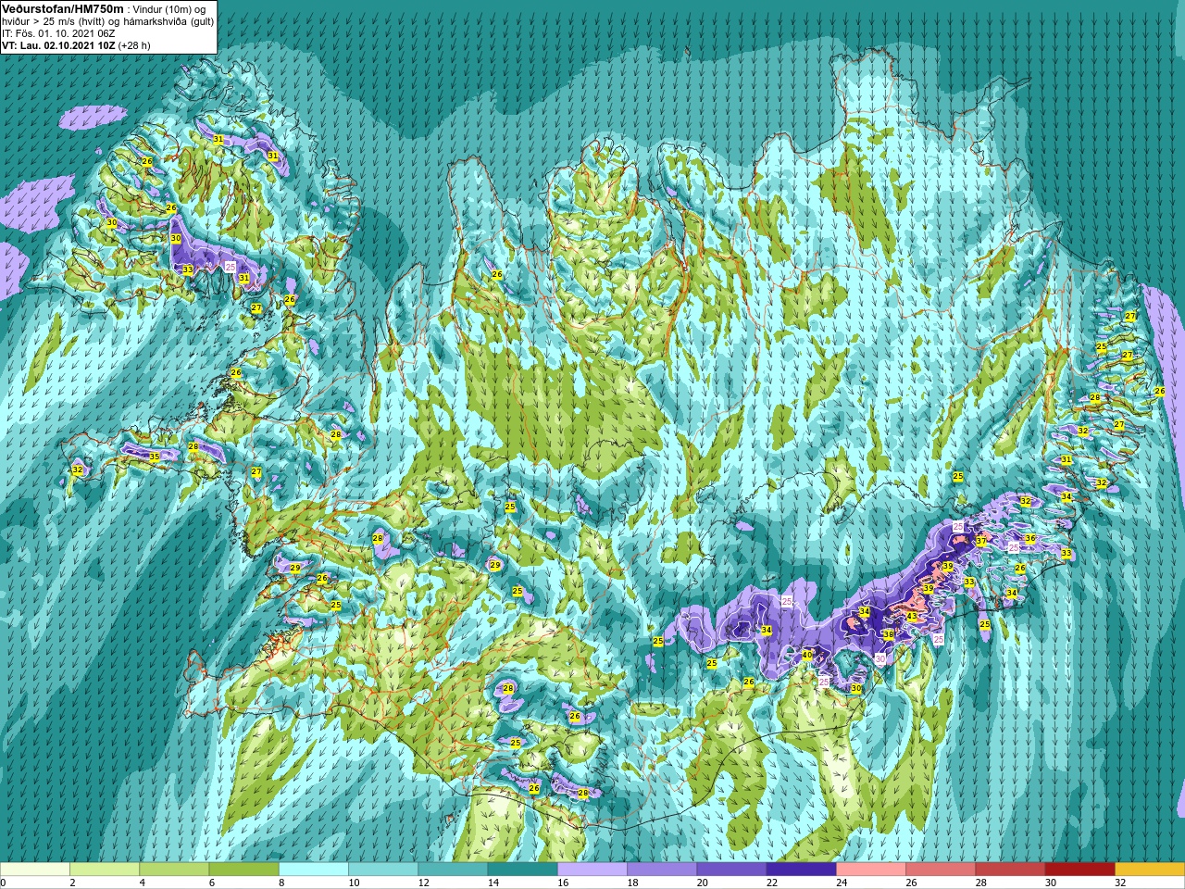This screenshot has height=889, width=1185.
Task: Click the "22" tick label on legend scale
Action: pos(772,883)
